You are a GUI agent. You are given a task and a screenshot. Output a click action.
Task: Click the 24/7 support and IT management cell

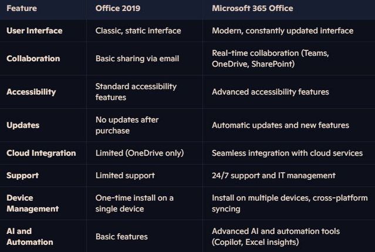[x=273, y=176]
